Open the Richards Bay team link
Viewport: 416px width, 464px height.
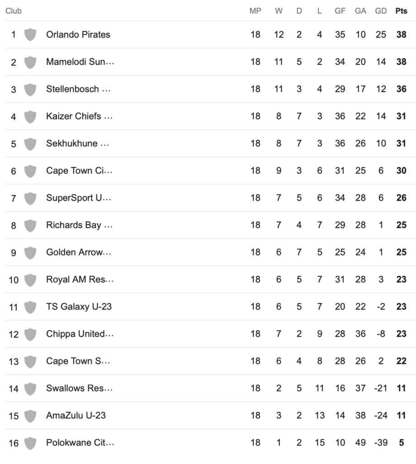click(x=79, y=225)
